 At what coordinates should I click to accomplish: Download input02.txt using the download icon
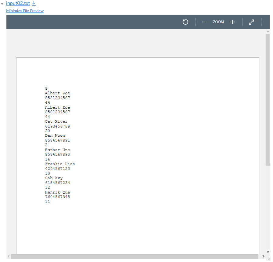click(x=34, y=4)
